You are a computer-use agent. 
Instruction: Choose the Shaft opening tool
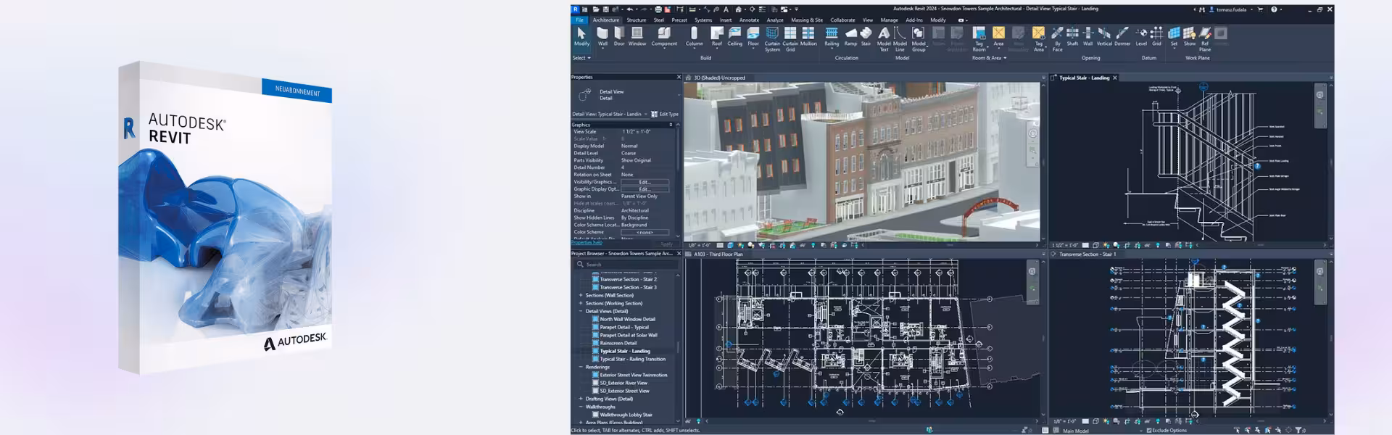coord(1072,36)
